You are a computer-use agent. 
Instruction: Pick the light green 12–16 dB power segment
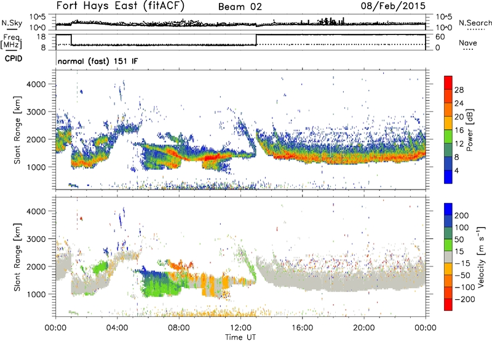point(448,137)
